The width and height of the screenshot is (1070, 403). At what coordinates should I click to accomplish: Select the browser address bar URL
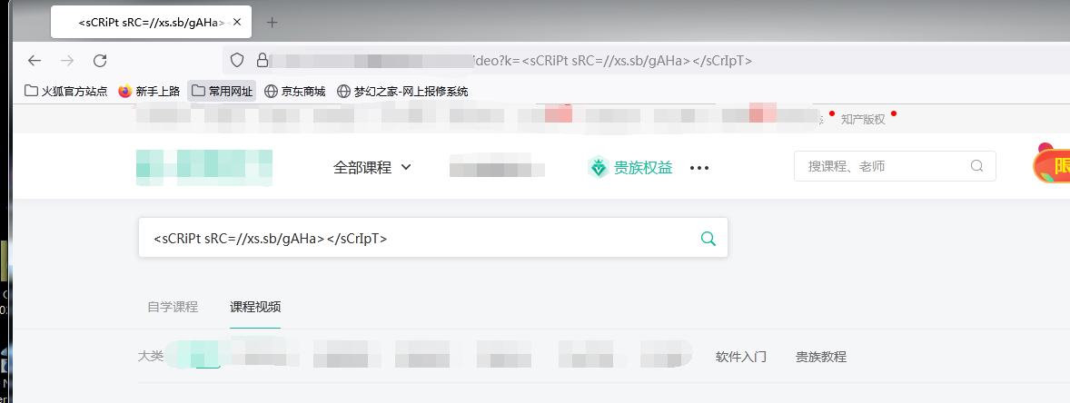[x=646, y=61]
